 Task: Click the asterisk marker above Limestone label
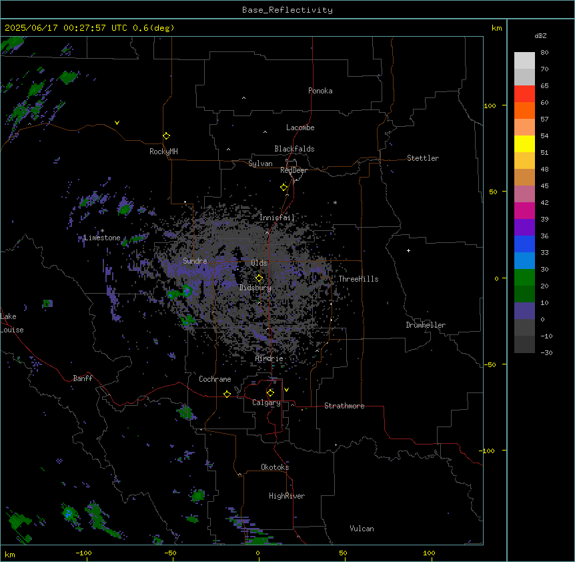(x=102, y=231)
